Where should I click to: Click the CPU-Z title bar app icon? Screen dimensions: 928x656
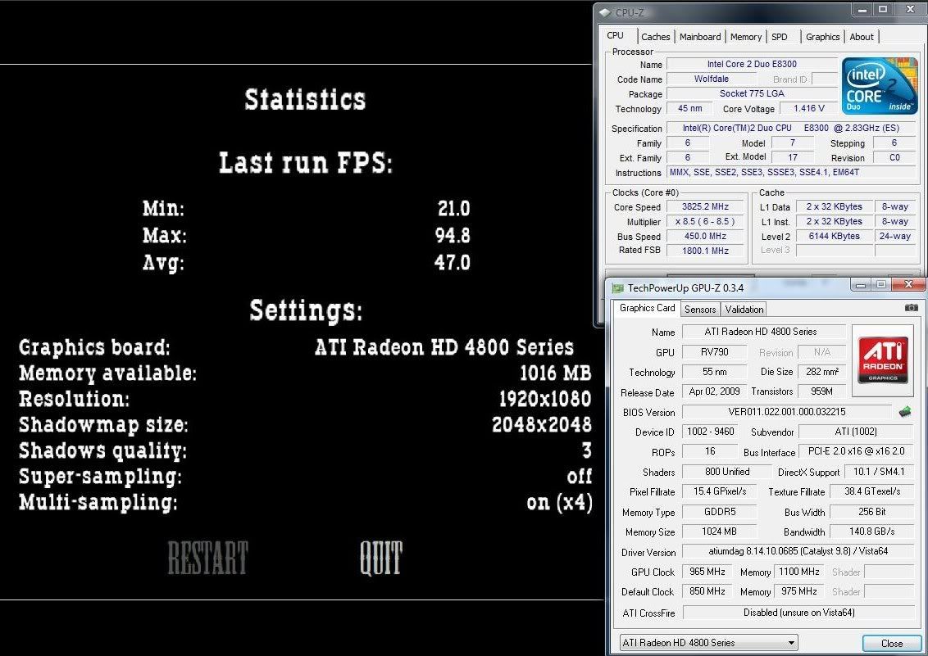605,11
